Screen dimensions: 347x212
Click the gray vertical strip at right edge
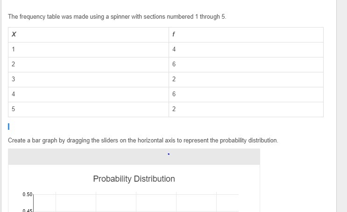click(342, 106)
